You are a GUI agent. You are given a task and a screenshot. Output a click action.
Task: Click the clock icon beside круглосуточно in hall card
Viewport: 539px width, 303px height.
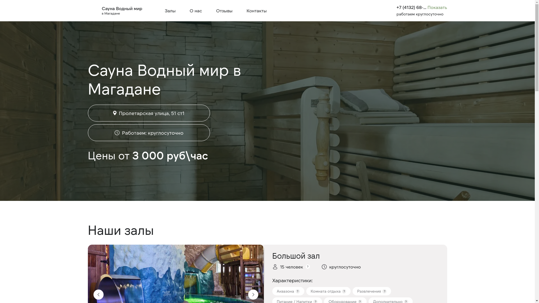pos(324,267)
